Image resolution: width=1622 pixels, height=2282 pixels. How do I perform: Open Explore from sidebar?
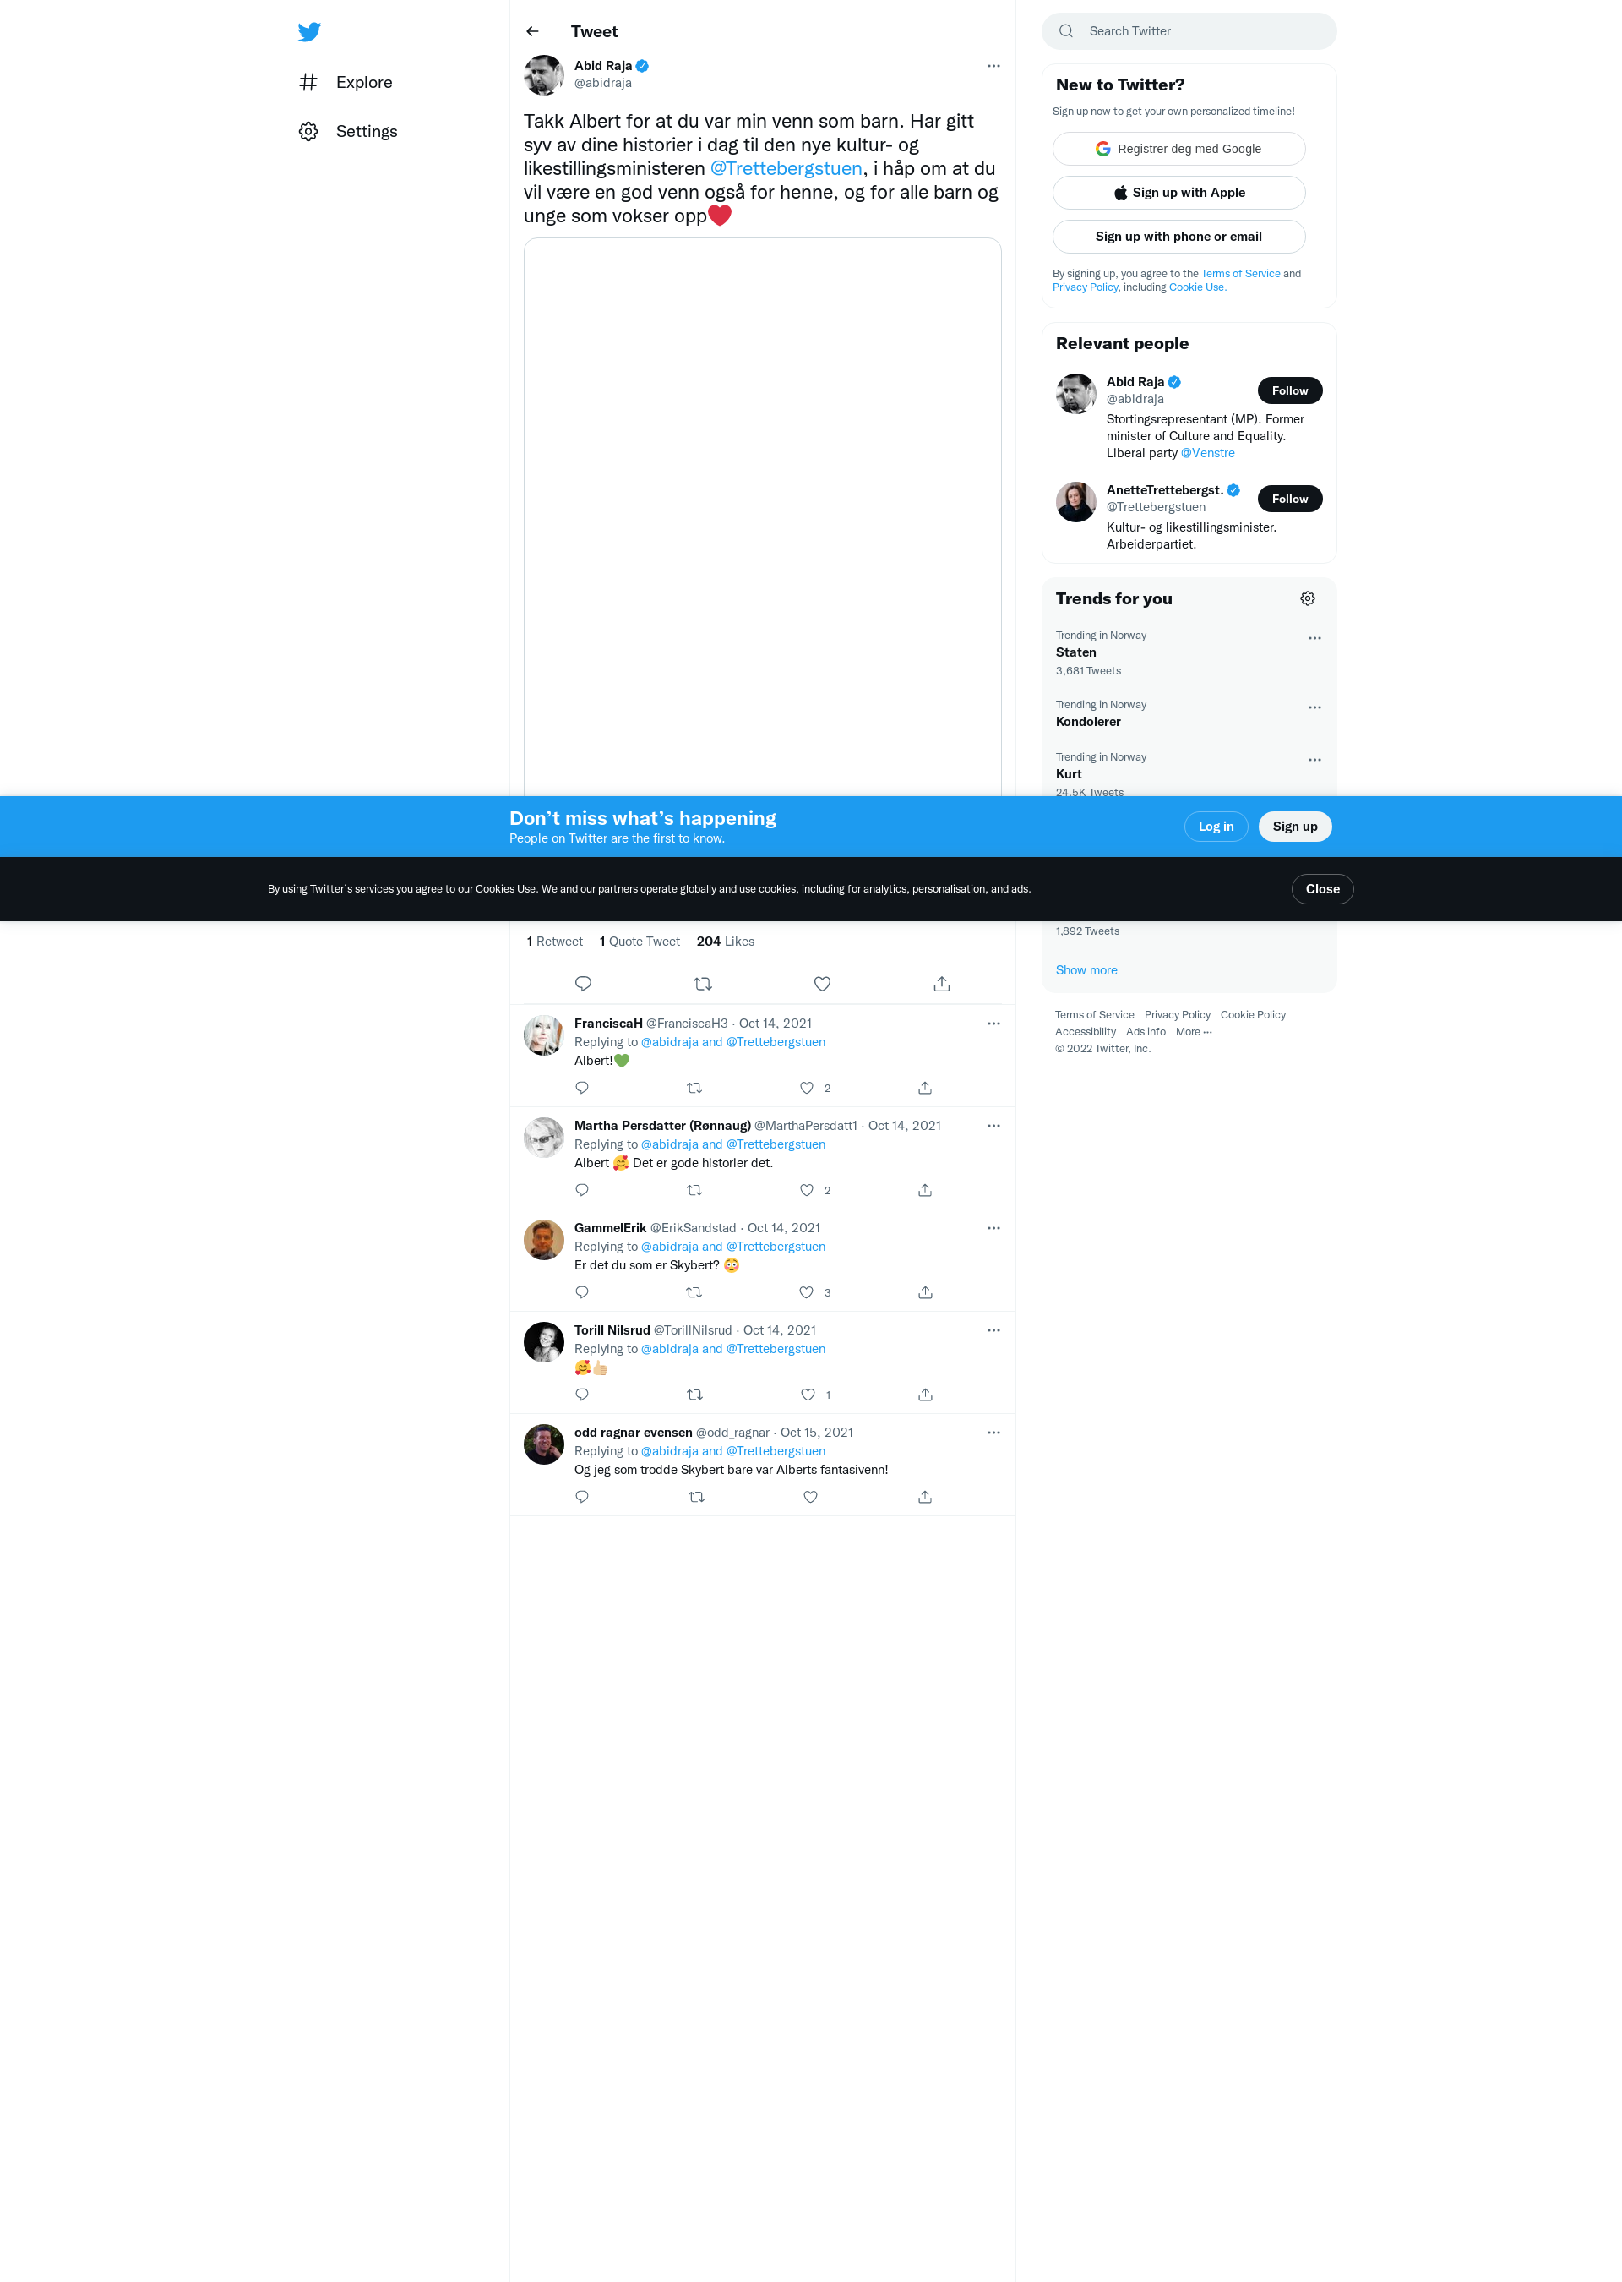point(346,82)
